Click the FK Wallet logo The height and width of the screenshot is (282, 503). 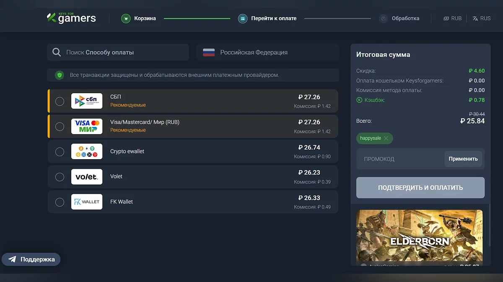87,202
